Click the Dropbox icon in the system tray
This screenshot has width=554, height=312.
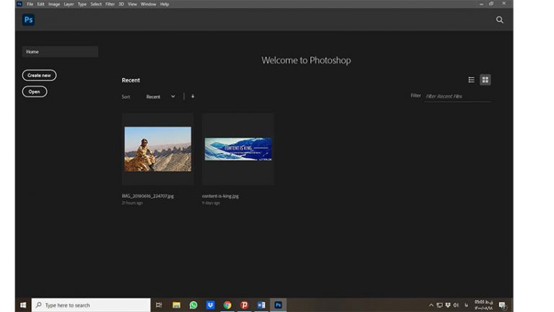[448, 305]
